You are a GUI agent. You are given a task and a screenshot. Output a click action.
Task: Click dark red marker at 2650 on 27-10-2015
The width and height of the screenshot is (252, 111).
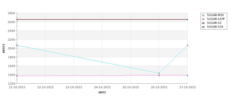point(187,19)
